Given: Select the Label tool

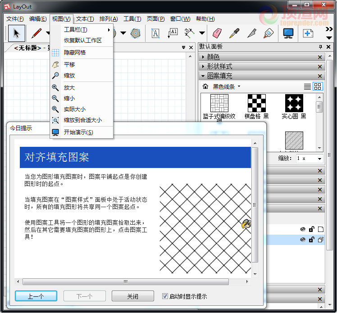Looking at the screenshot, I should (173, 33).
